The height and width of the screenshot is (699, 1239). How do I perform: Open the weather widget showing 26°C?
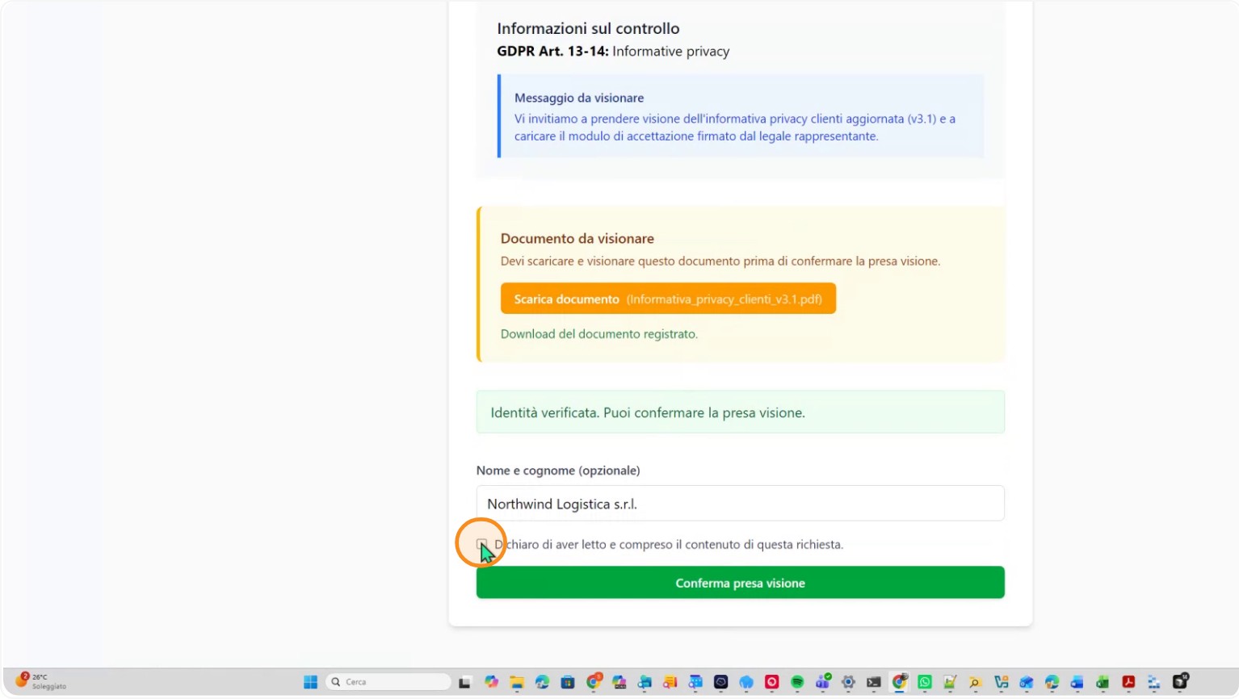(x=42, y=681)
